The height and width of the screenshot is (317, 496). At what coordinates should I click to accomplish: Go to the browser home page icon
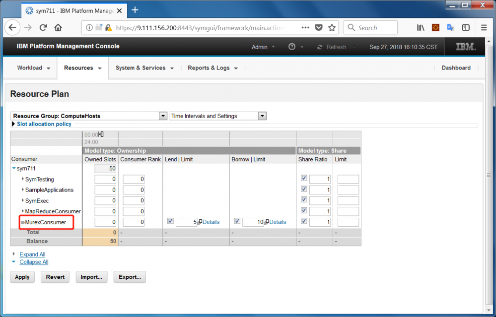(58, 28)
